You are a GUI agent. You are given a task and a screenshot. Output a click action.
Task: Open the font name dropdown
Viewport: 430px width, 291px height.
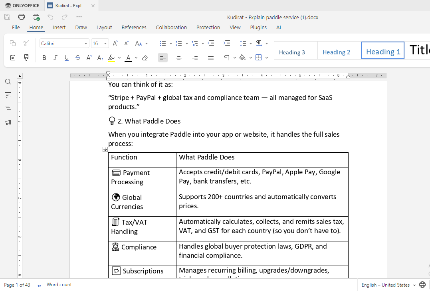(85, 43)
